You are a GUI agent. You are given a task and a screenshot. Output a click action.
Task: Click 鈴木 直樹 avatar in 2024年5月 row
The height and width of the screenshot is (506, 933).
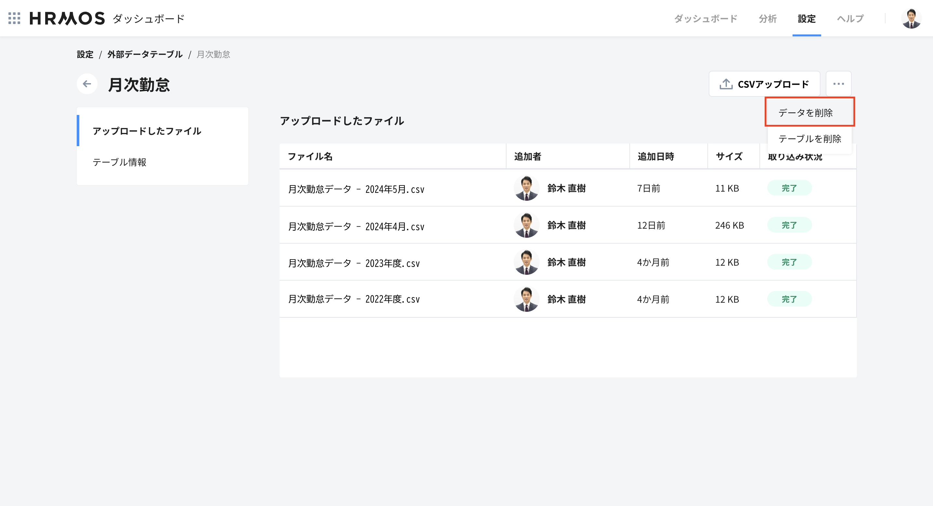[x=526, y=188]
